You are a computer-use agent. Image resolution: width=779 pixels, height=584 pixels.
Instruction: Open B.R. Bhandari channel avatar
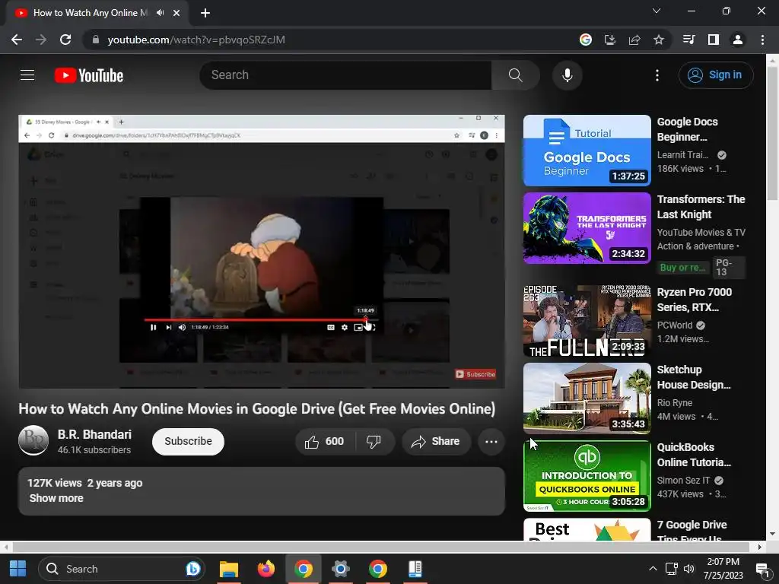(x=33, y=440)
